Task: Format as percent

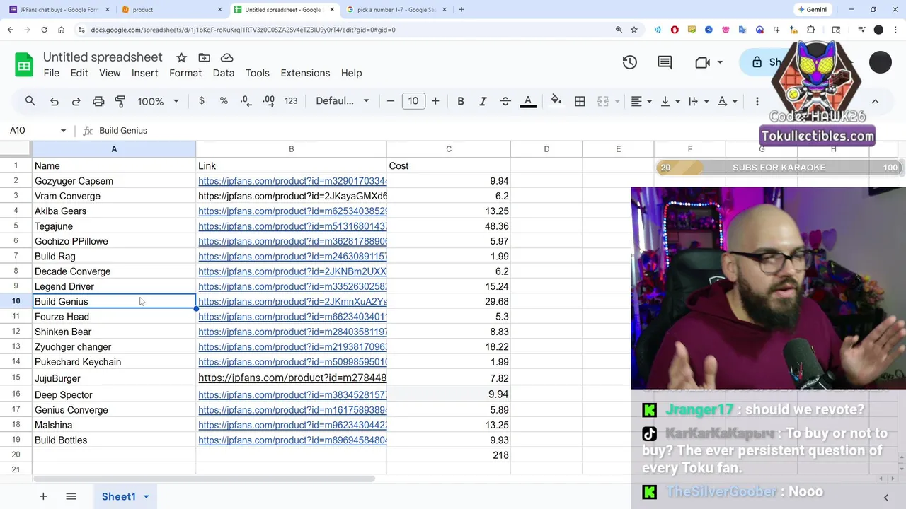Action: tap(224, 101)
